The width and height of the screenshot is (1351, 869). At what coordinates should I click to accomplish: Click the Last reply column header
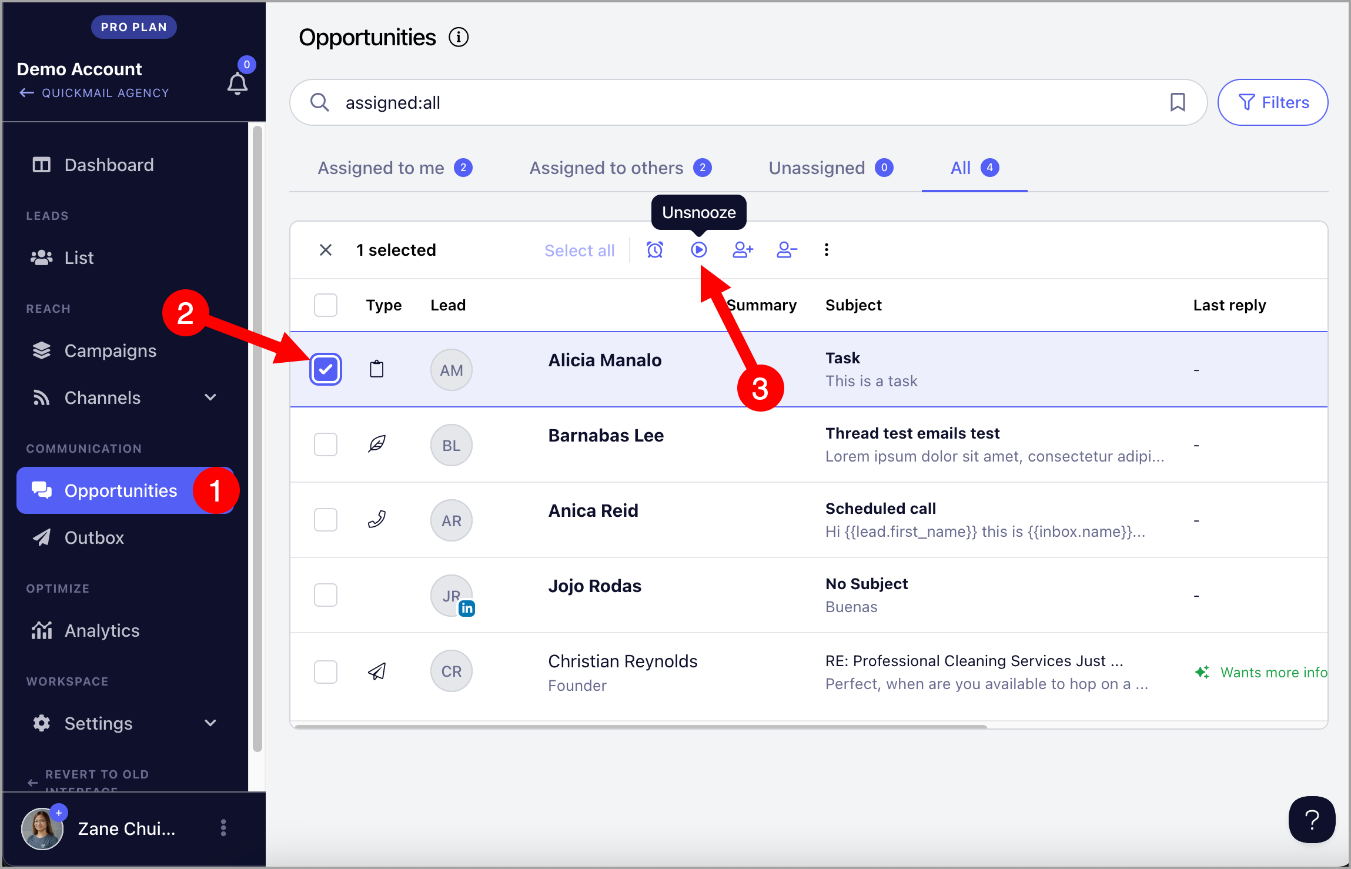tap(1229, 305)
